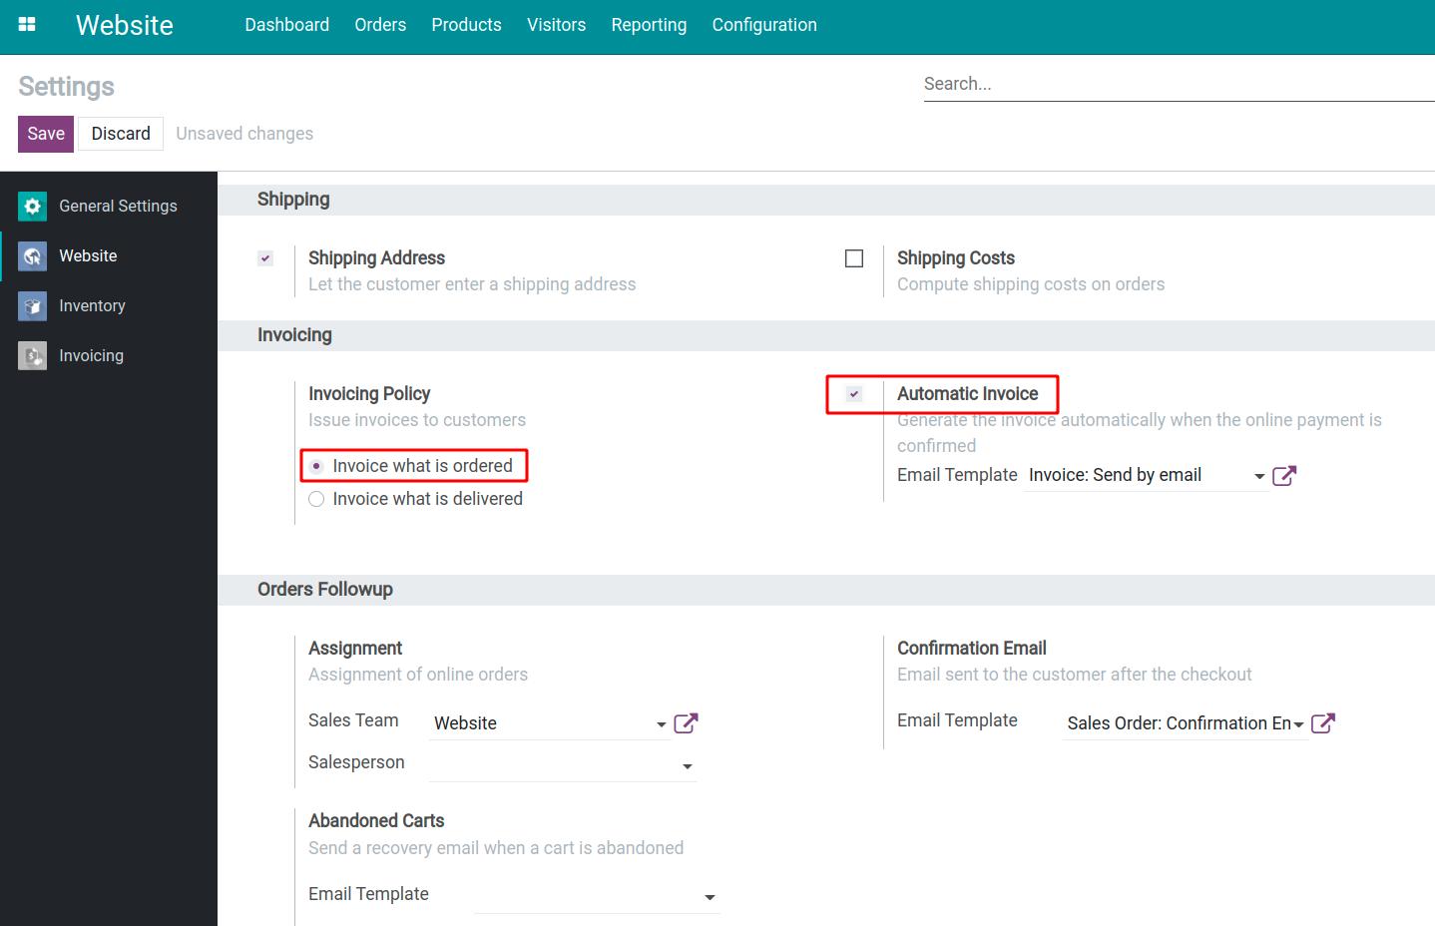This screenshot has height=926, width=1435.
Task: Discard the unsaved changes
Action: [x=121, y=134]
